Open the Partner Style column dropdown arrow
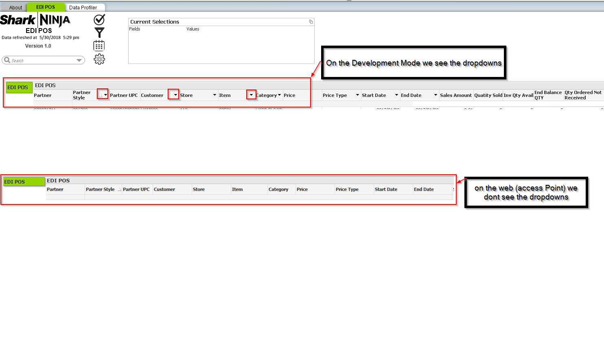This screenshot has width=604, height=353. 105,95
